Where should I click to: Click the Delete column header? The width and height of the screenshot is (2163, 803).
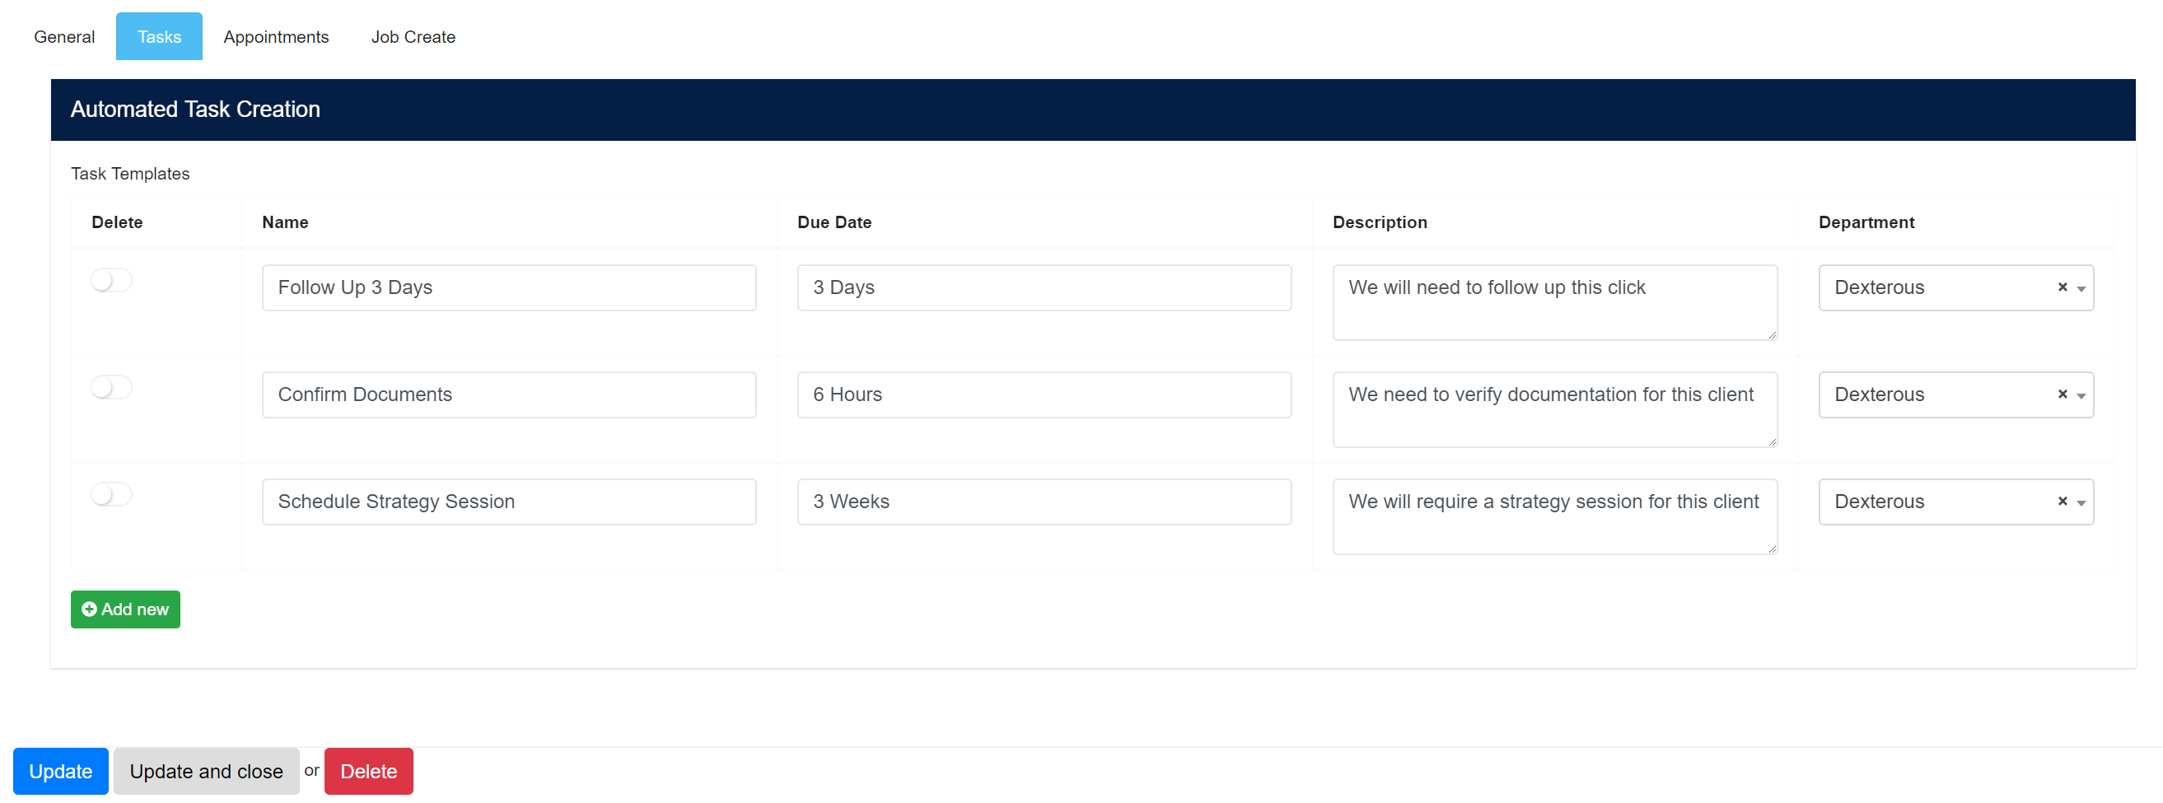tap(117, 222)
